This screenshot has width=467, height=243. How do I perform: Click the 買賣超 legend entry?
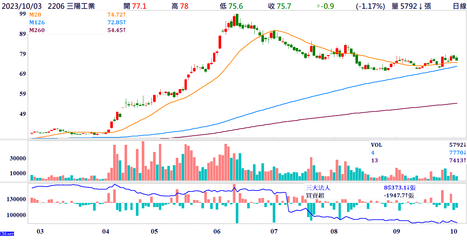click(x=315, y=195)
